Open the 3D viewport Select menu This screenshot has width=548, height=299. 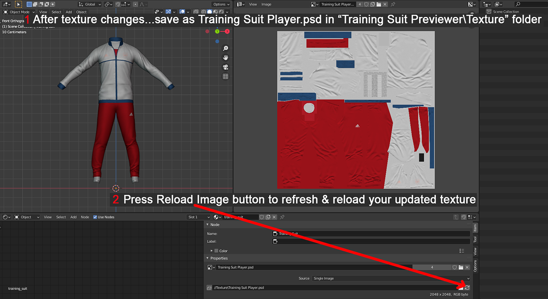pos(57,12)
